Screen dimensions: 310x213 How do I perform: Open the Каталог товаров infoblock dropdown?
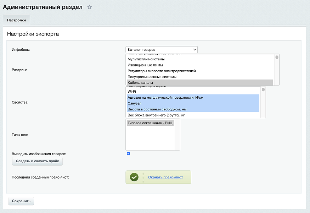[x=161, y=50]
